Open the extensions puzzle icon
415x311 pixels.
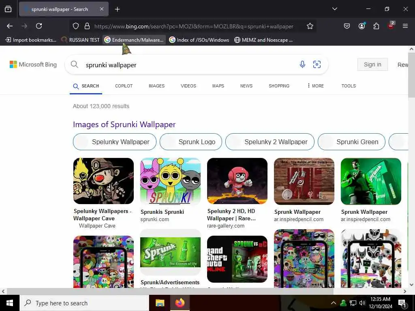(x=376, y=26)
